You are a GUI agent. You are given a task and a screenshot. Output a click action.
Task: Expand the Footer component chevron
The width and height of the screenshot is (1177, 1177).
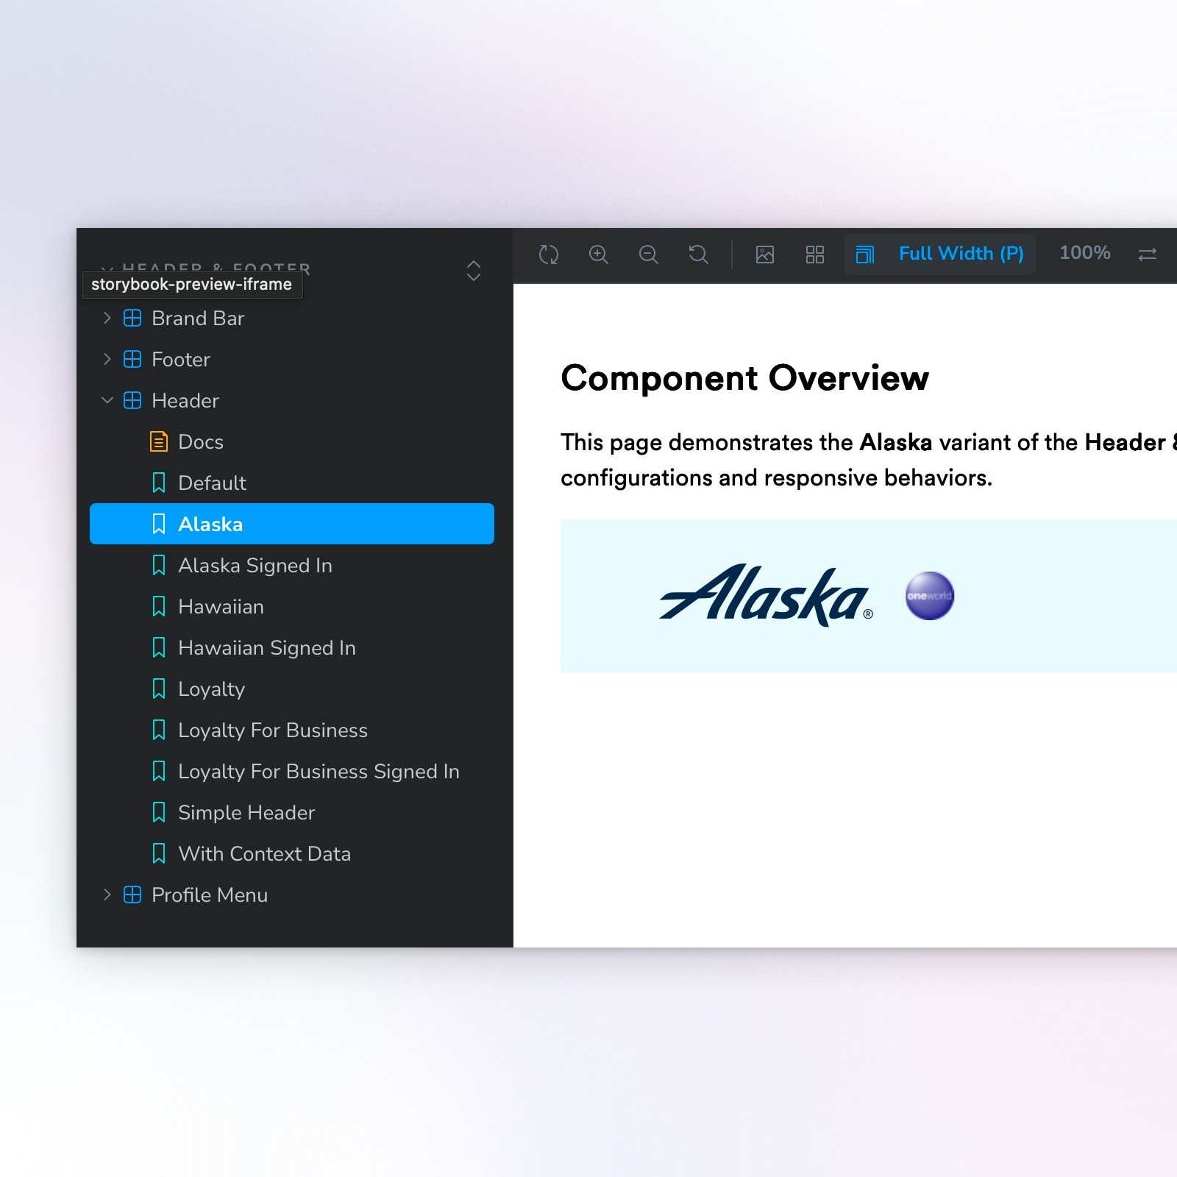tap(107, 359)
